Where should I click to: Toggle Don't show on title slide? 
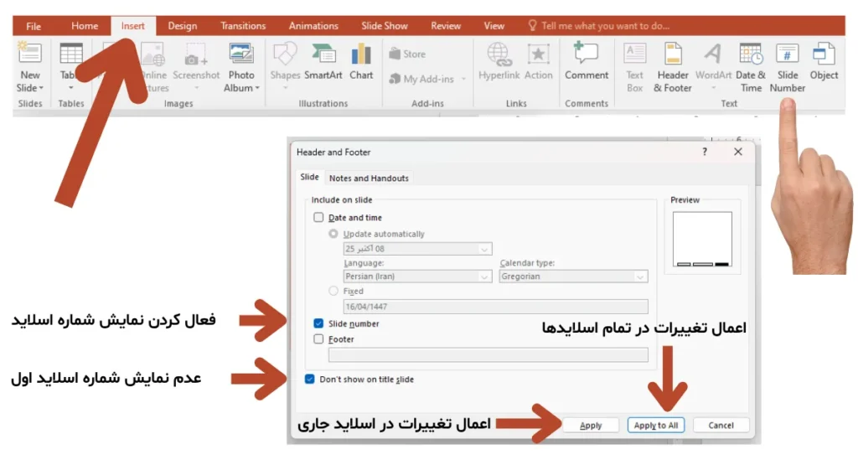(x=311, y=380)
